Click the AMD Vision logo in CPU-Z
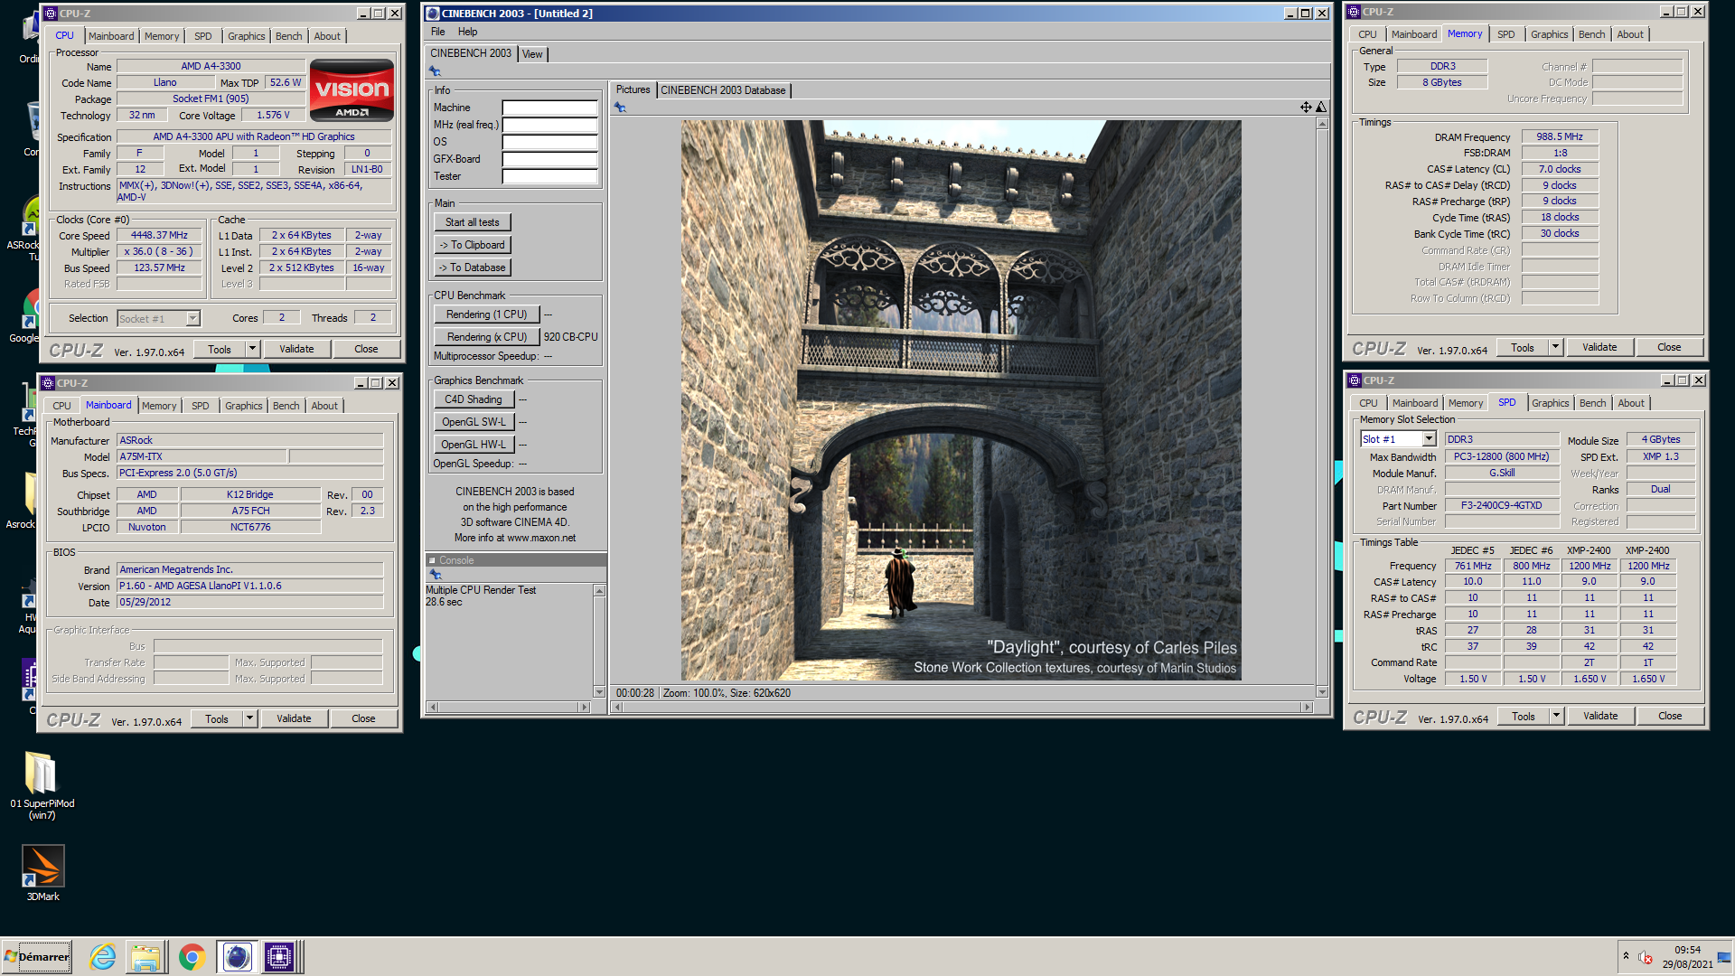1735x976 pixels. pyautogui.click(x=352, y=89)
